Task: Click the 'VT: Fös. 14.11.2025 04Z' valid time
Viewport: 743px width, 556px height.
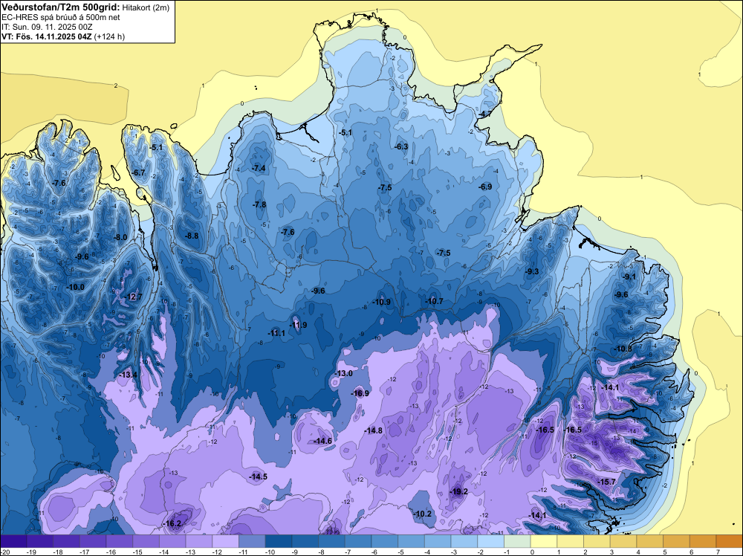Action: pos(46,36)
